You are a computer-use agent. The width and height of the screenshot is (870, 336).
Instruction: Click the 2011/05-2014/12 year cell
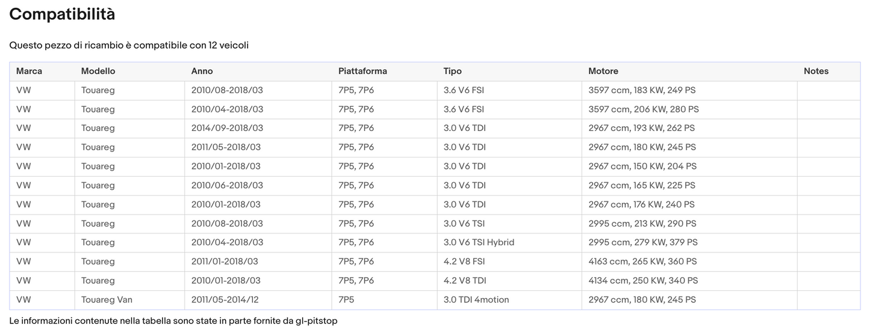[x=226, y=300]
